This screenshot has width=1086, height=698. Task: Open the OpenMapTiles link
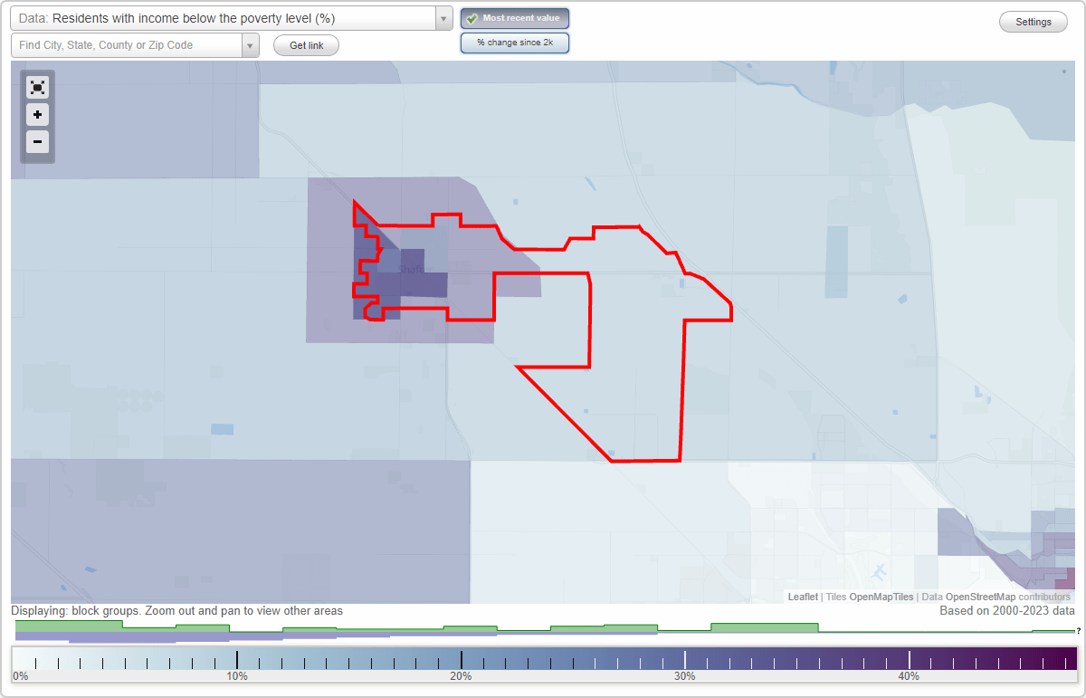point(881,597)
